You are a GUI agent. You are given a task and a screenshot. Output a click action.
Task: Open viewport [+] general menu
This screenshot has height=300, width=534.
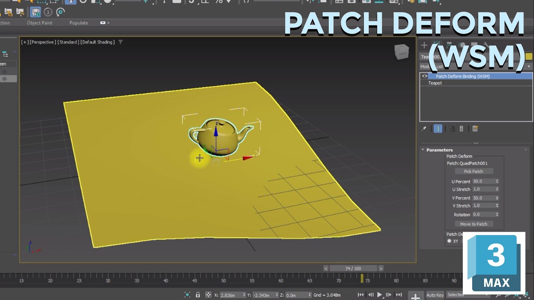25,42
